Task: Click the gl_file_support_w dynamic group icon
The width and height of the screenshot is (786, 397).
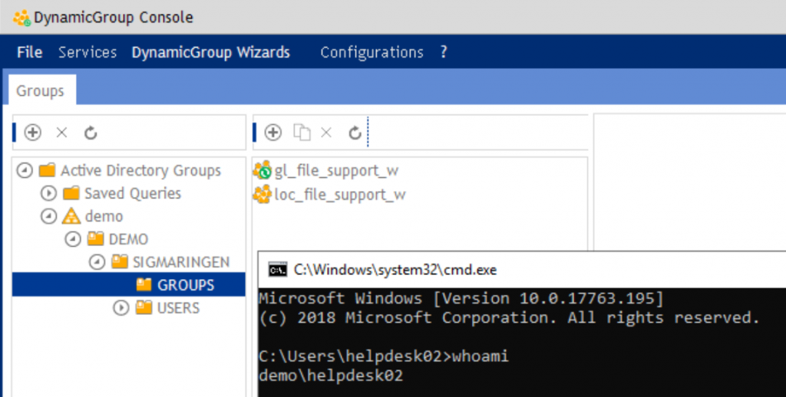Action: (x=263, y=170)
